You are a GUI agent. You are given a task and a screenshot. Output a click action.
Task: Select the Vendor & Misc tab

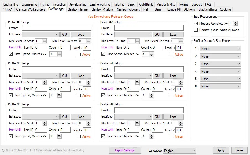[166, 4]
